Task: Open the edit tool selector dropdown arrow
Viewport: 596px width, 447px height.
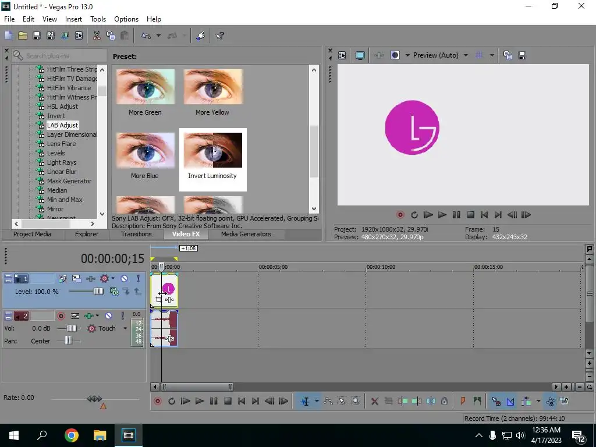Action: (x=316, y=401)
